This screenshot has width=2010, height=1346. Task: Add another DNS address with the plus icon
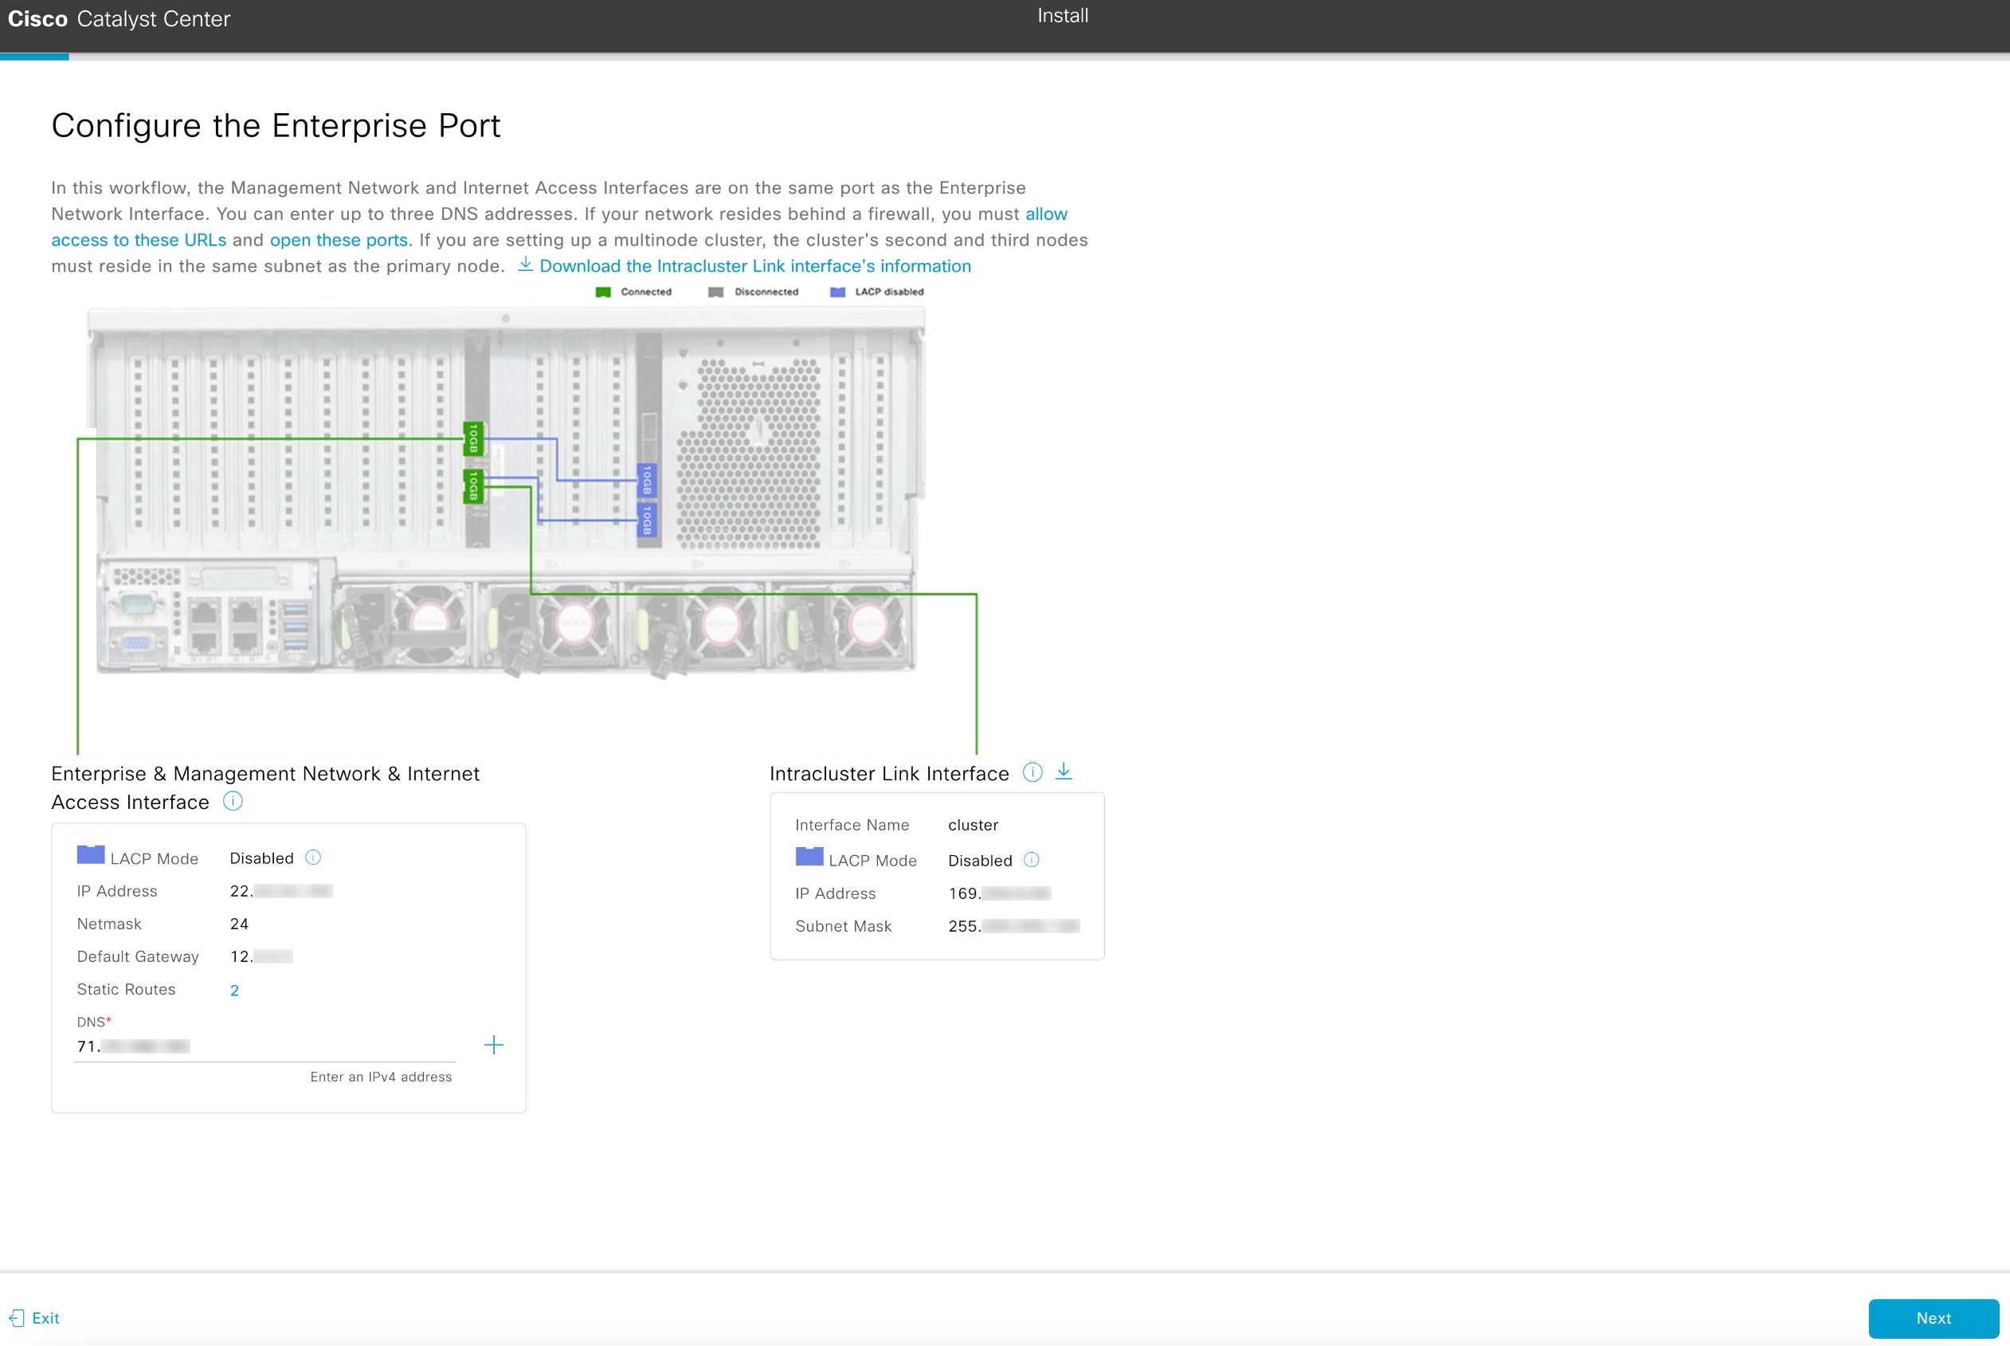pyautogui.click(x=495, y=1046)
